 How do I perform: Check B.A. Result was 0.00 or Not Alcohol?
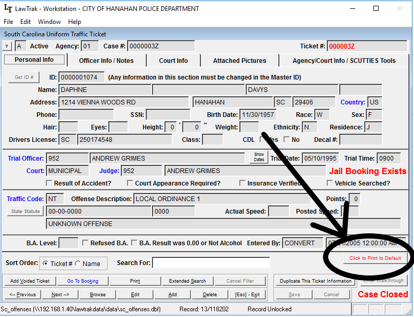(134, 243)
